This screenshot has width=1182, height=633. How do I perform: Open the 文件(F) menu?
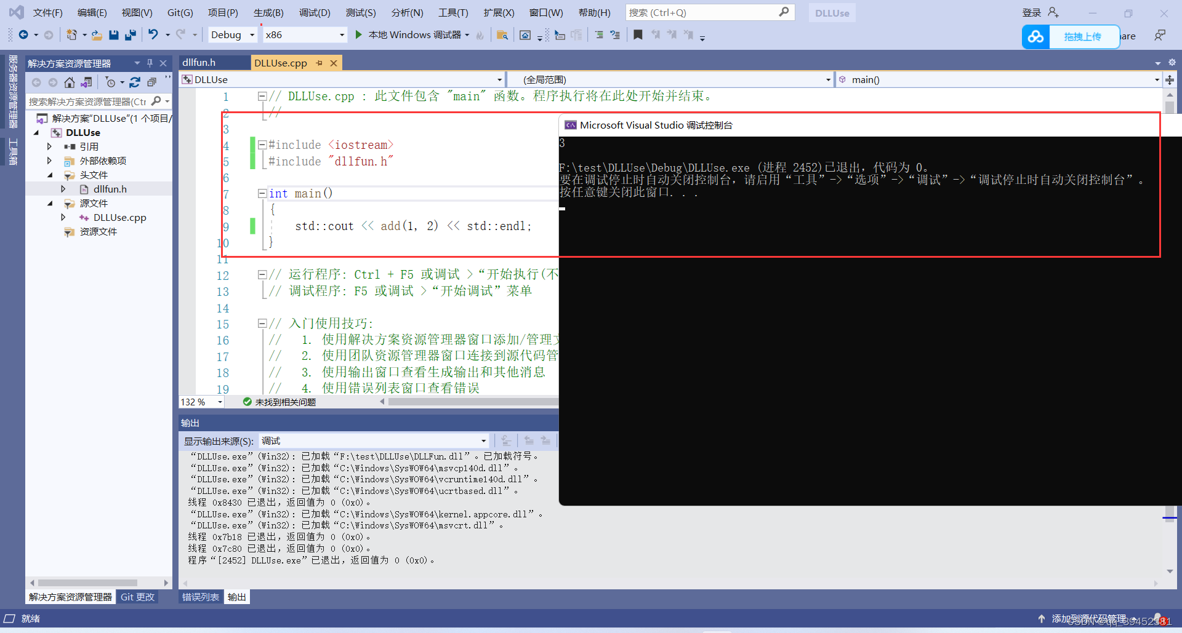tap(47, 12)
